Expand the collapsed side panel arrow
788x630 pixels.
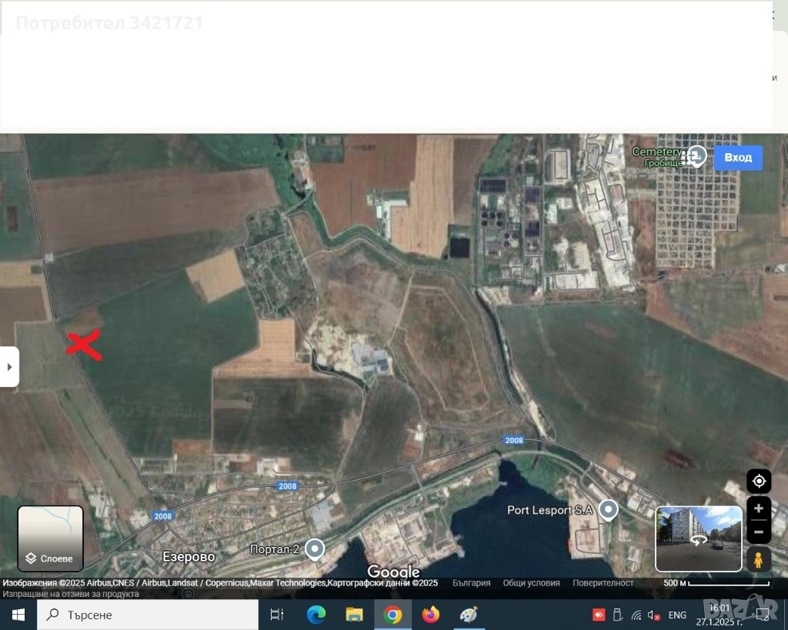coord(9,367)
